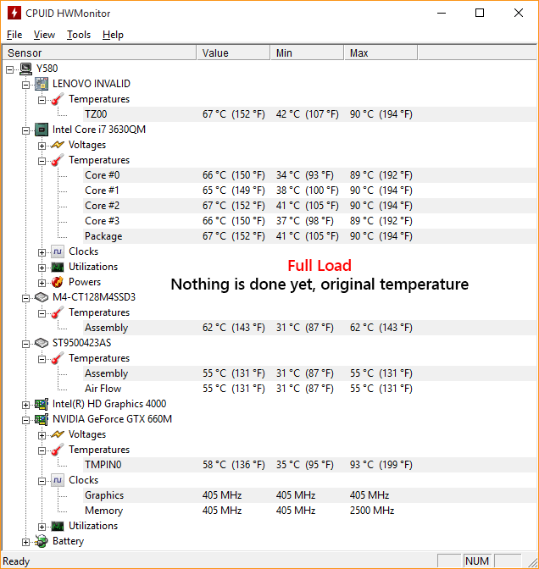Expand the GPU Utilizations node

tap(42, 527)
